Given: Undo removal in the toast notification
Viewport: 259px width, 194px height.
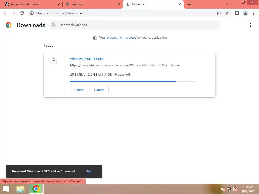Looking at the screenshot, I should [x=90, y=171].
